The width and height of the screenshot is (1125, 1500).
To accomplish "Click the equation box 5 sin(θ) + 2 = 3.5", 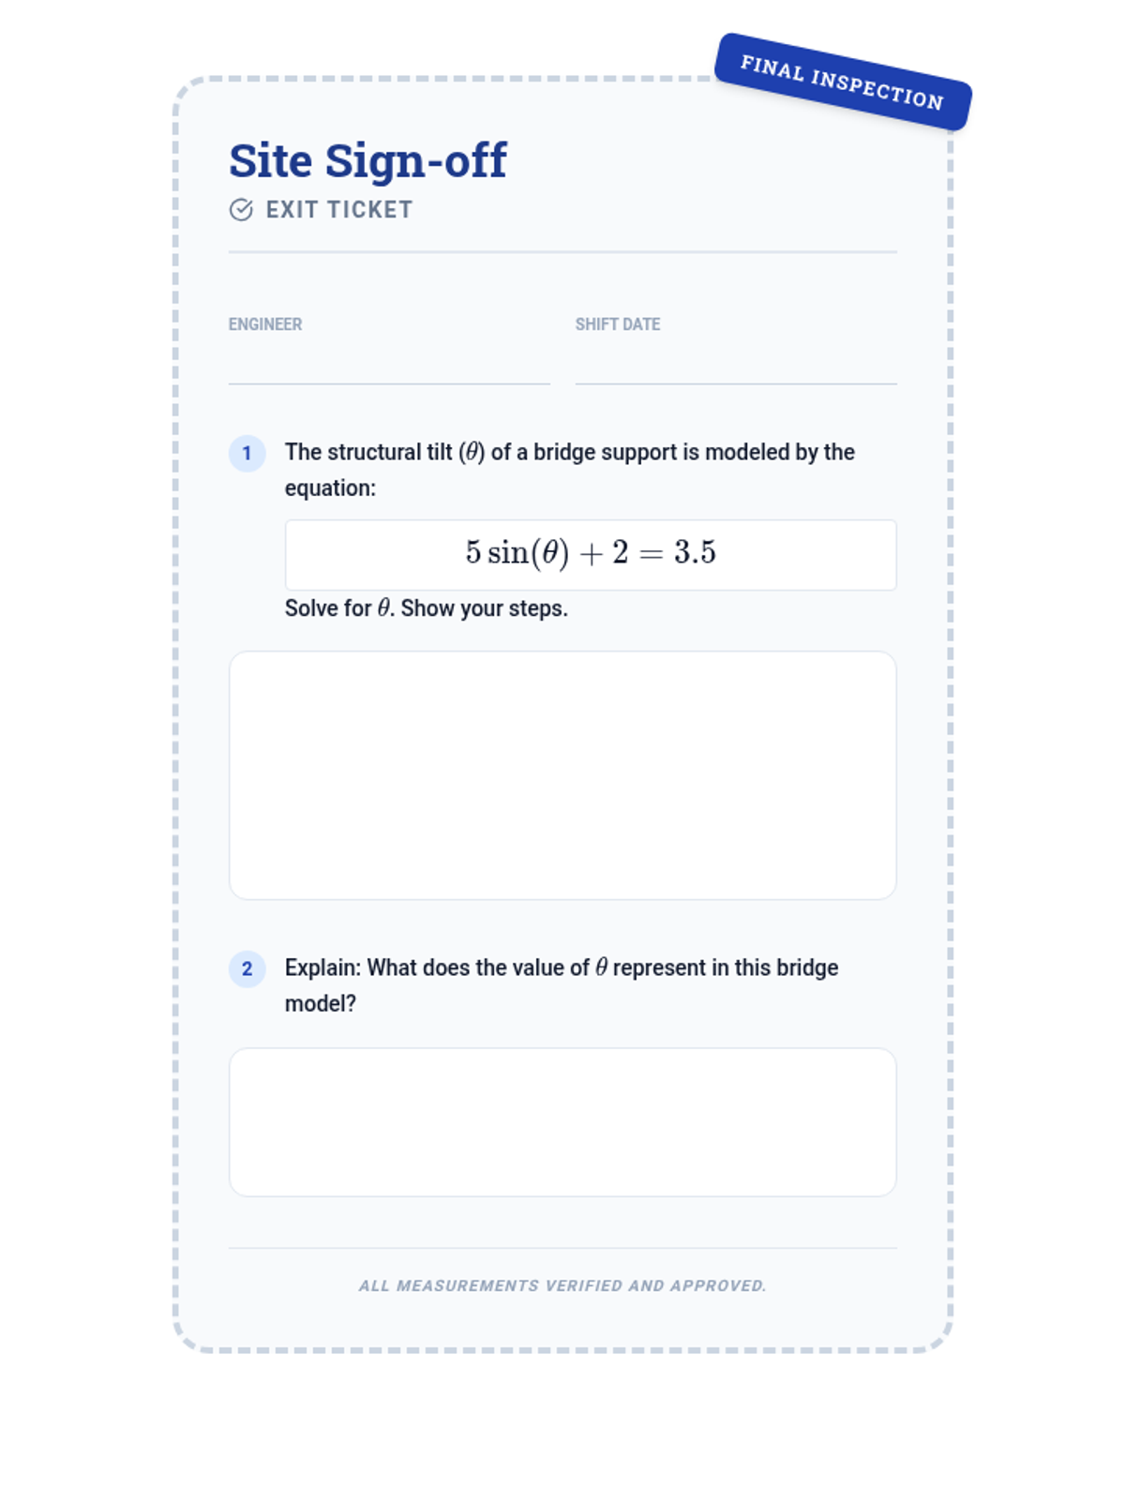I will [591, 555].
